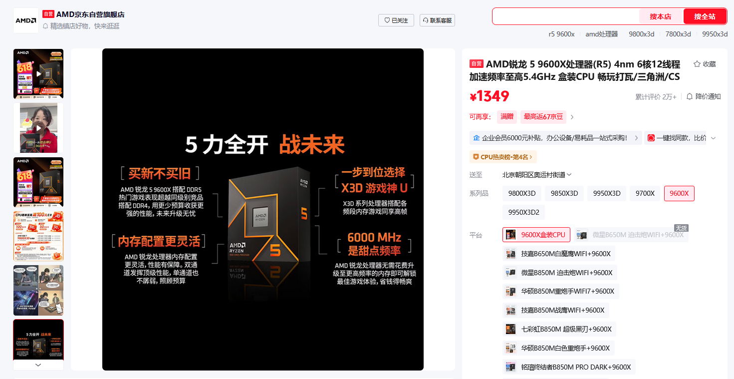Click the headset contact customer service icon
The image size is (734, 379).
(x=426, y=20)
